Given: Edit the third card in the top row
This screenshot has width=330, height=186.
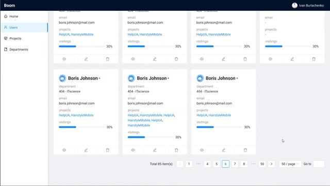Looking at the screenshot, I should point(223,59).
